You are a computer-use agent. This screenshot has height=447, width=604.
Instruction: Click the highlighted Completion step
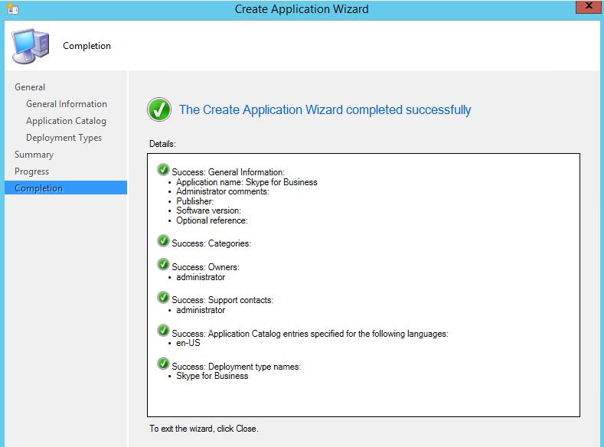click(38, 188)
